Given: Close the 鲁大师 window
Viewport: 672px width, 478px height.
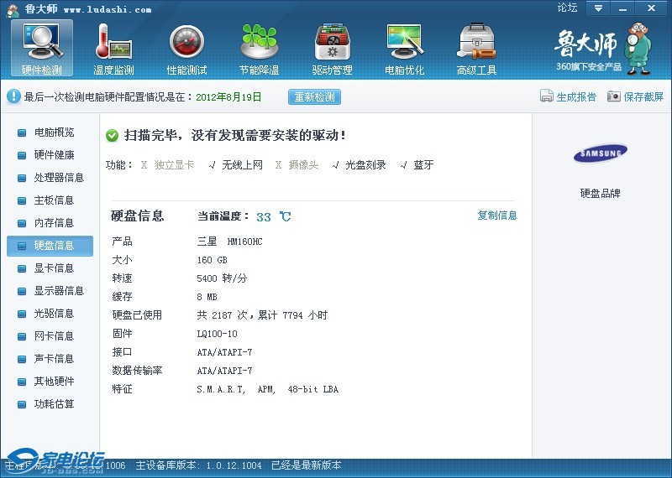Looking at the screenshot, I should click(x=651, y=8).
